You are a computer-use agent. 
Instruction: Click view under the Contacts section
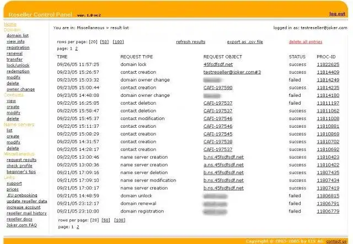[11, 101]
